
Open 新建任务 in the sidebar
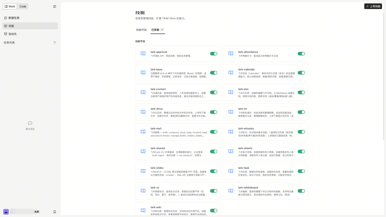(30, 18)
